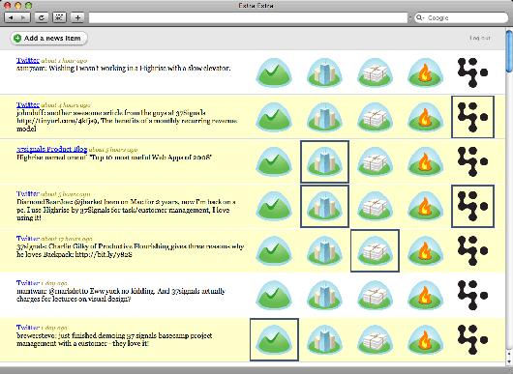Screen dimensions: 513x374
Task: Focus the Google search field
Action: click(x=462, y=17)
